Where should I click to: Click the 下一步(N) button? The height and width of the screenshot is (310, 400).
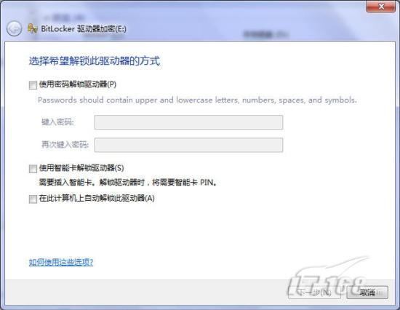(x=314, y=292)
